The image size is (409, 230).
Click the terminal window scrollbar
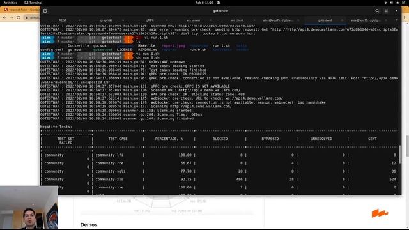pos(399,155)
